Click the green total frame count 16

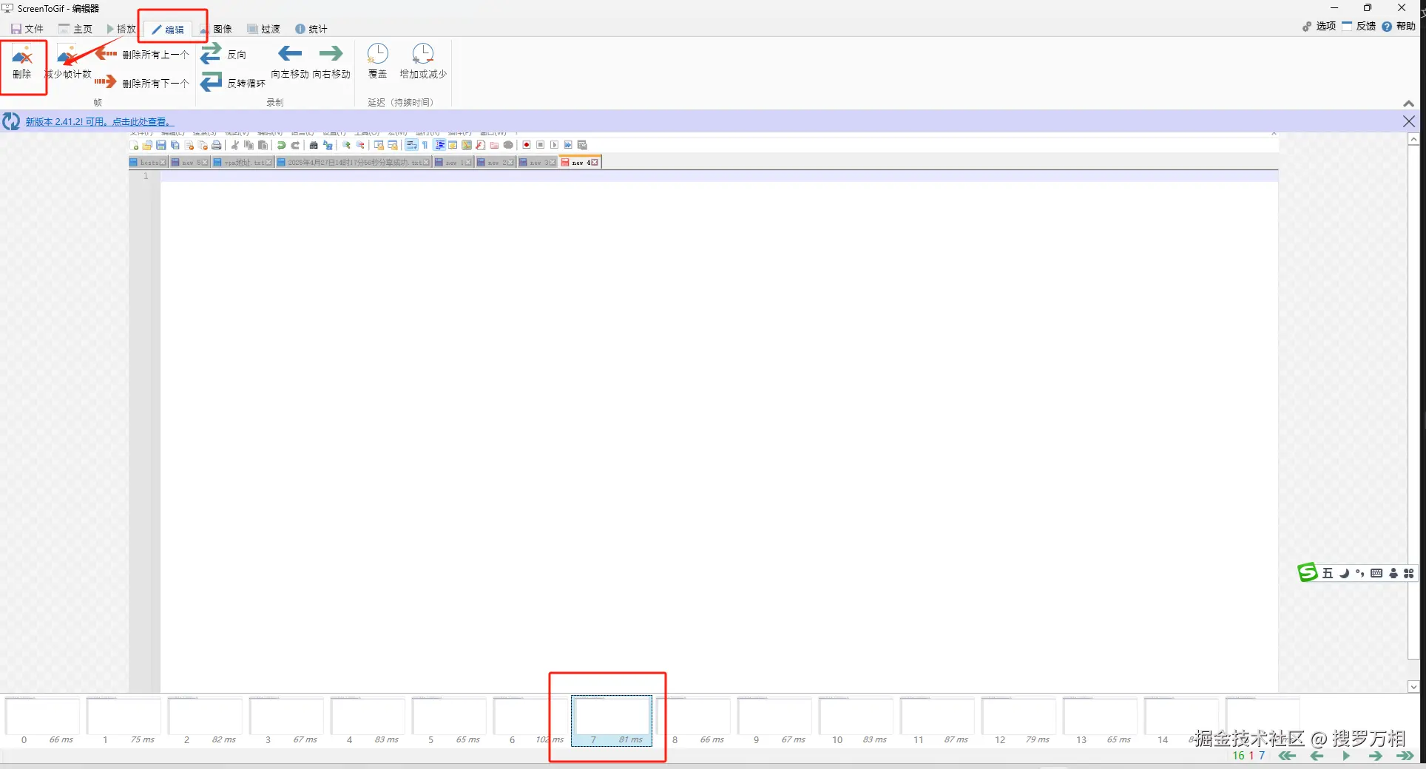click(x=1239, y=756)
